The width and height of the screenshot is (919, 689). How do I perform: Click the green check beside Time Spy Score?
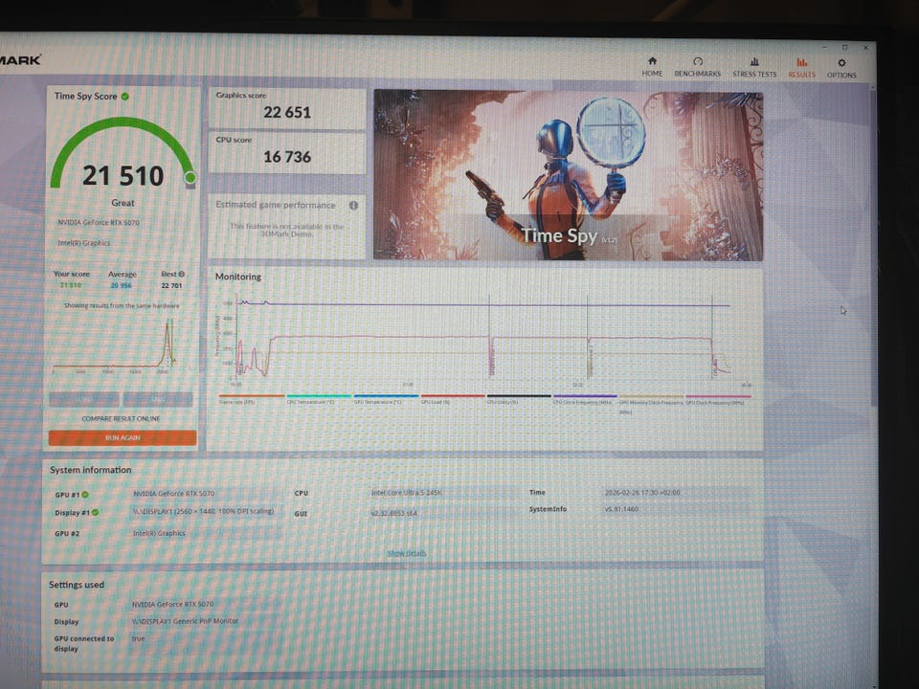pyautogui.click(x=124, y=96)
